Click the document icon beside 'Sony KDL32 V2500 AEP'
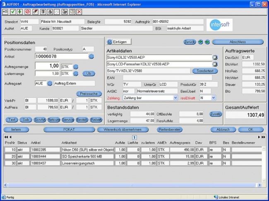Image resolution: width=269 pixels, height=201 pixels. 215,57
